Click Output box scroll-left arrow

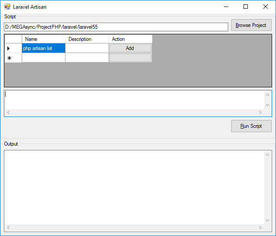point(8,228)
